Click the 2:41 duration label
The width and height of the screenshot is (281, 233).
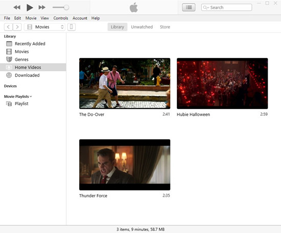(x=166, y=114)
